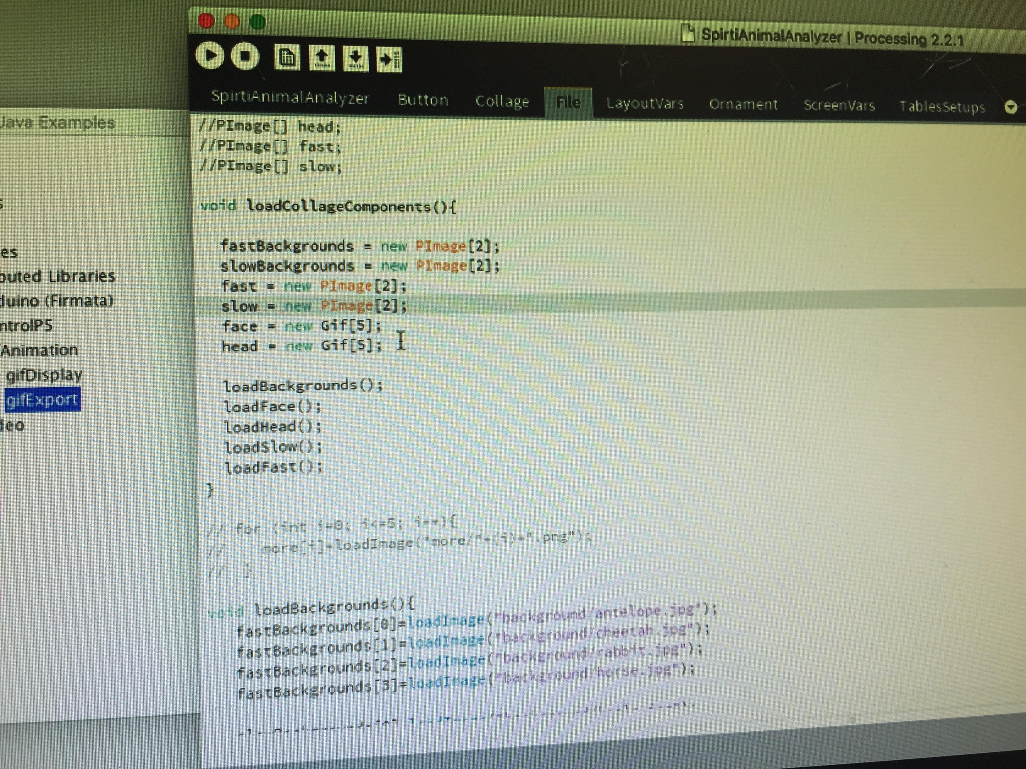
Task: Click the highlighted slow = new PImage line
Action: (313, 306)
